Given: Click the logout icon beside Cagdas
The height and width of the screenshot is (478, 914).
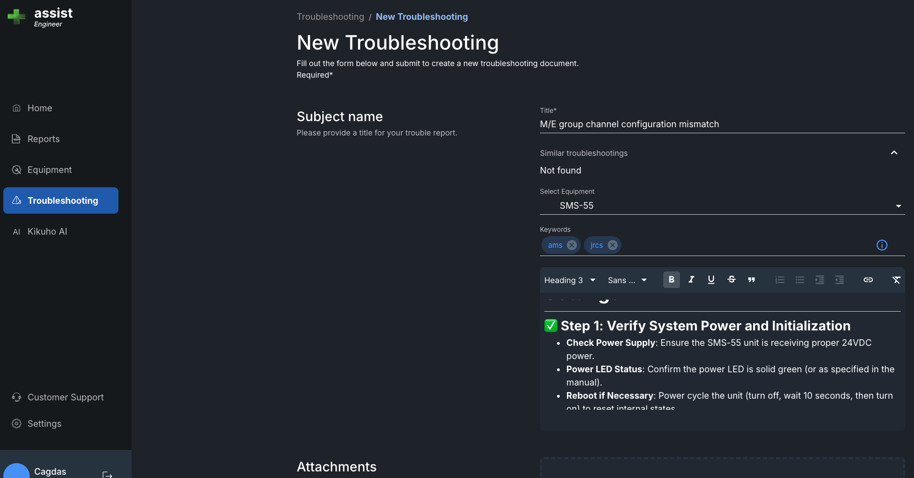Looking at the screenshot, I should [107, 475].
